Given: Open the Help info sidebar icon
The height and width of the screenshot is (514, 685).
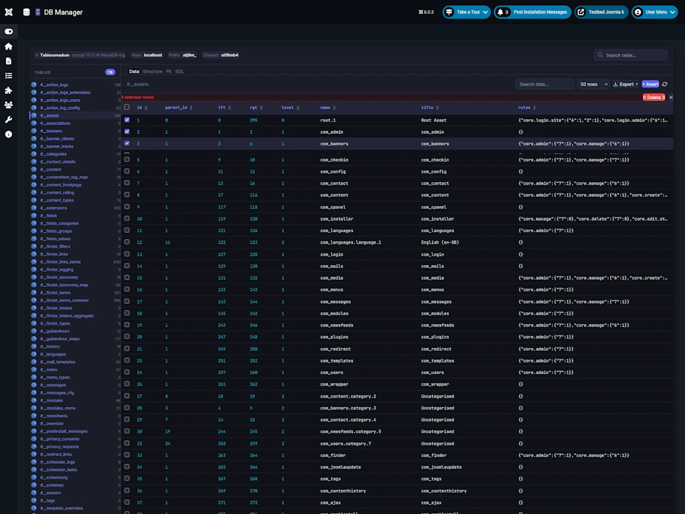Looking at the screenshot, I should (x=8, y=134).
